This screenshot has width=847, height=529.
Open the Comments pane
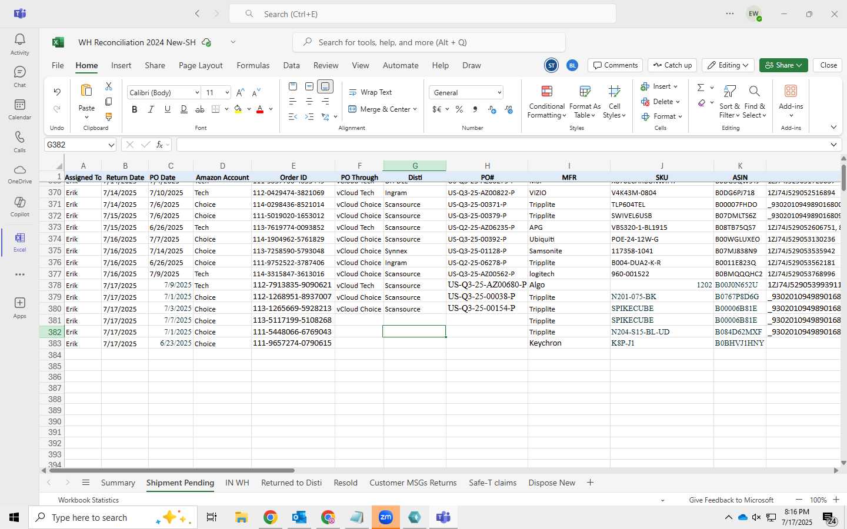(616, 65)
